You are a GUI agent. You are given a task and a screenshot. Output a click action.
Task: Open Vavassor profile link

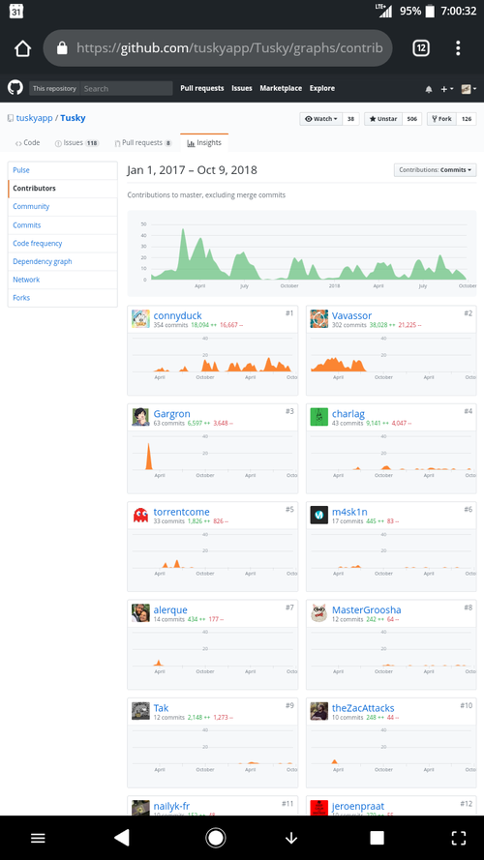[x=351, y=315]
